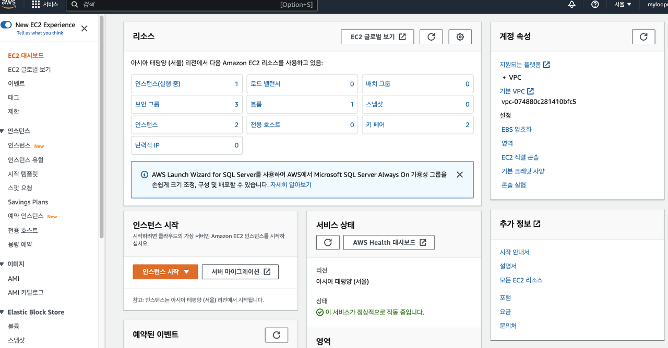Open 전용 호스트 in the sidebar
Screen dimensions: 668x348
click(23, 230)
